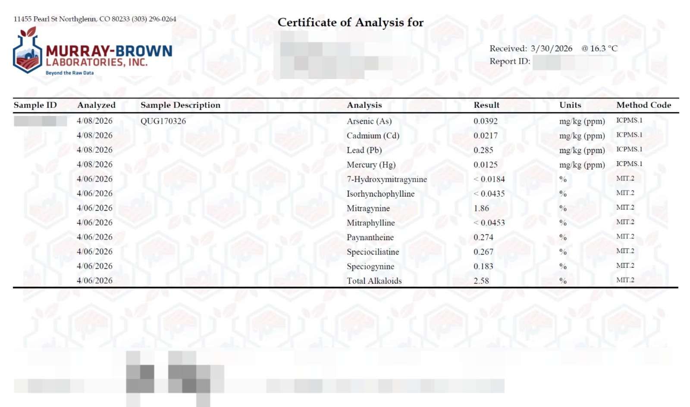Click sample description QUG170326
The image size is (690, 407).
[163, 121]
